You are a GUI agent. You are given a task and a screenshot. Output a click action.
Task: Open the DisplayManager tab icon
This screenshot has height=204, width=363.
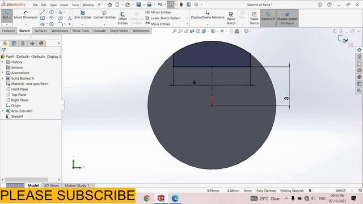[x=41, y=43]
